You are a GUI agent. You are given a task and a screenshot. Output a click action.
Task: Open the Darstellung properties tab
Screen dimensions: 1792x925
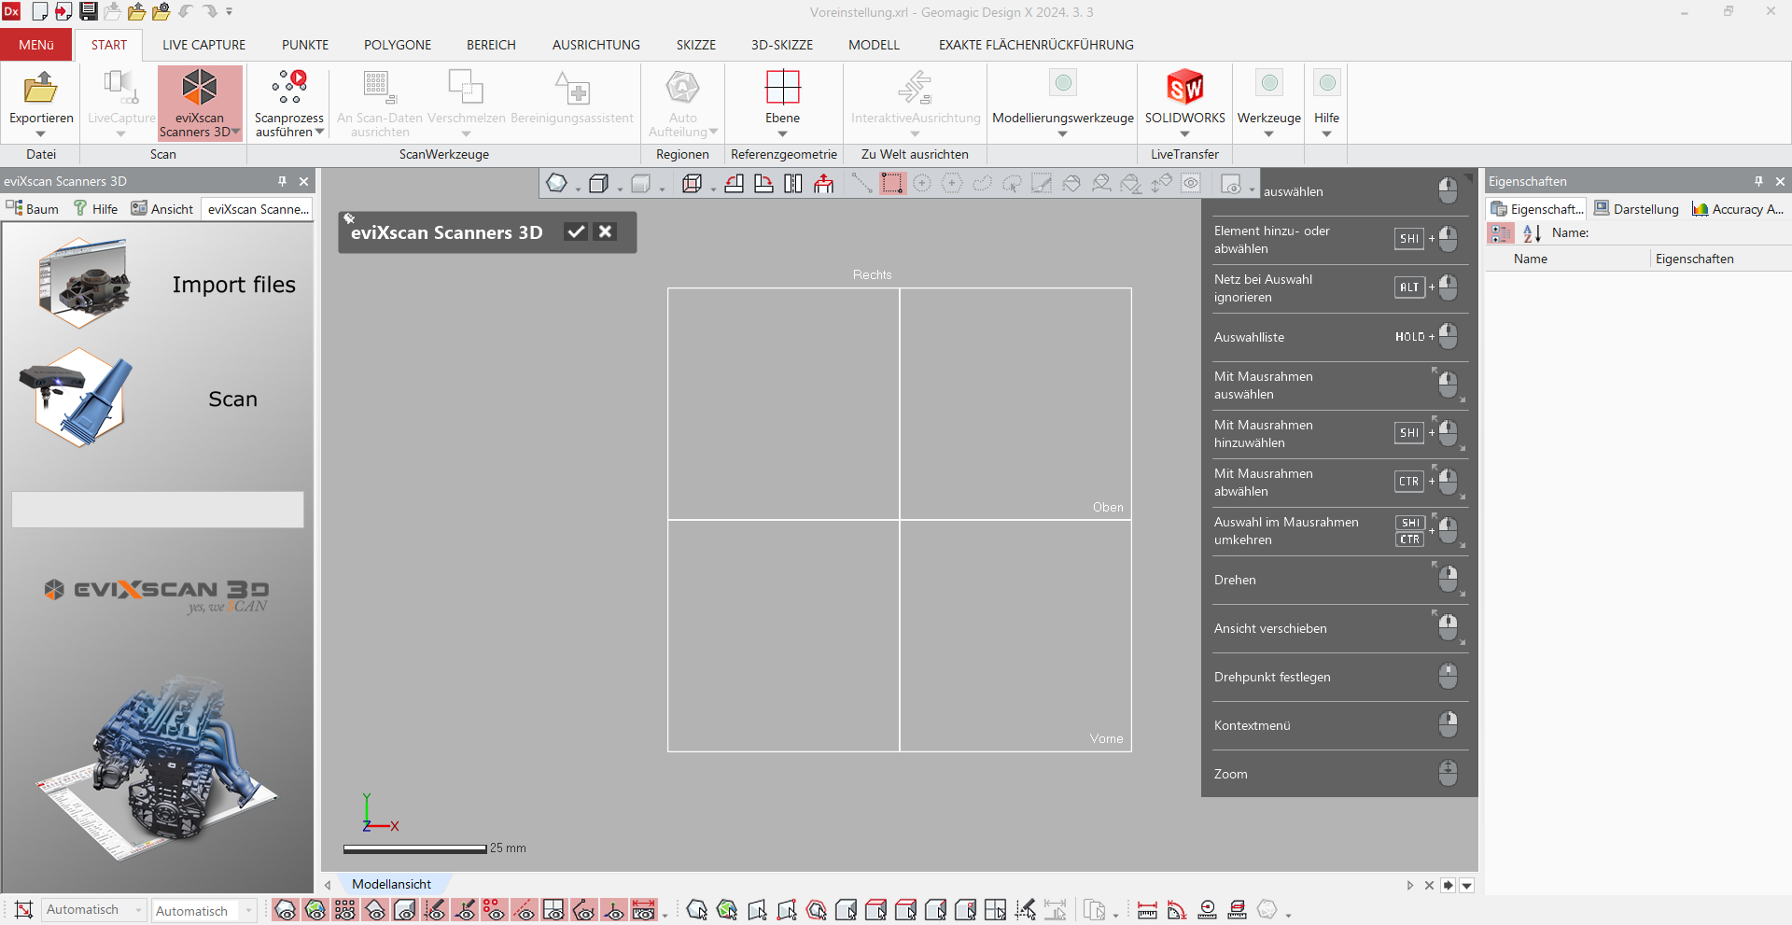point(1636,209)
